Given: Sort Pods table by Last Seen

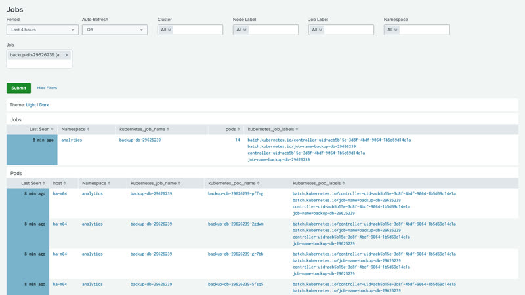Looking at the screenshot, I should [33, 184].
